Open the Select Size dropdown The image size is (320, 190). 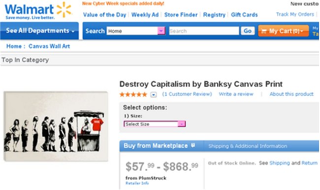coord(155,124)
